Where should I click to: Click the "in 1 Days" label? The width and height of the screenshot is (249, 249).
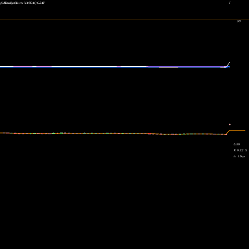(239, 156)
